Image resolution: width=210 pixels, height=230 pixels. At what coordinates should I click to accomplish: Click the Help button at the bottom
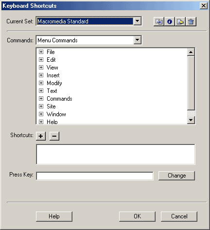pyautogui.click(x=54, y=216)
